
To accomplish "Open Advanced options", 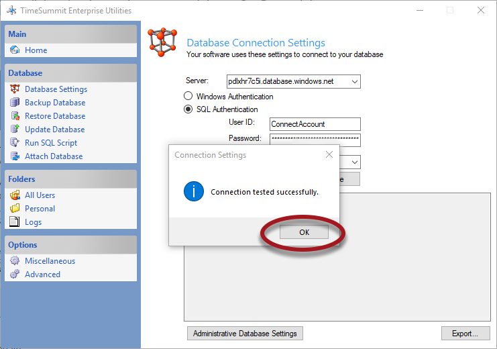I will [42, 274].
